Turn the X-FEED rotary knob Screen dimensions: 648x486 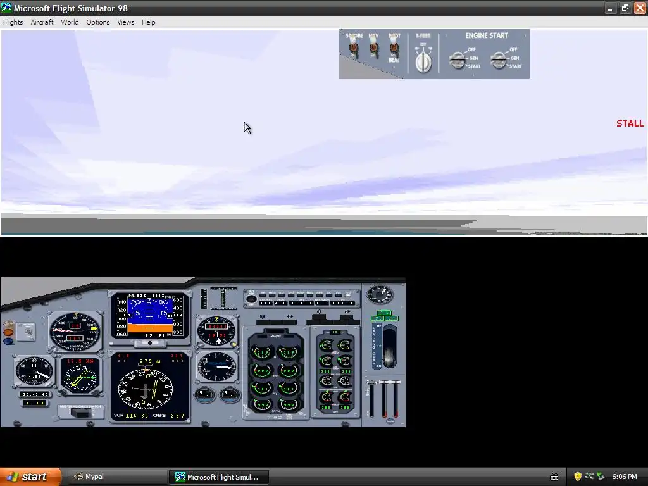[x=423, y=61]
